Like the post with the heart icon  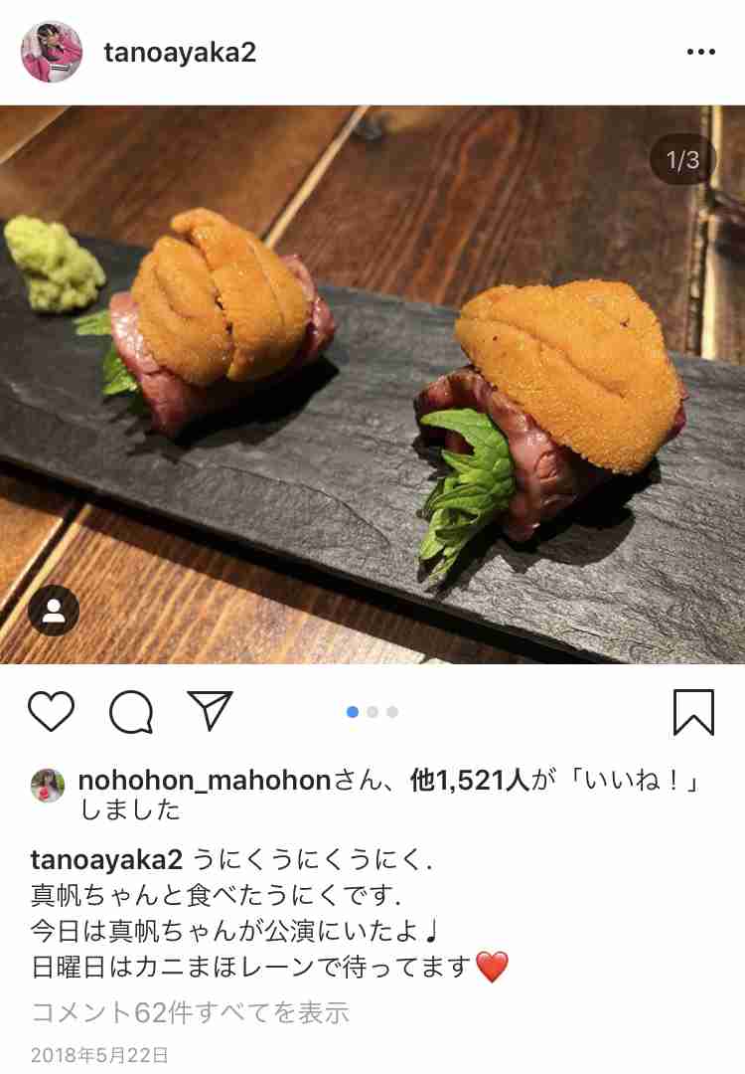point(52,712)
